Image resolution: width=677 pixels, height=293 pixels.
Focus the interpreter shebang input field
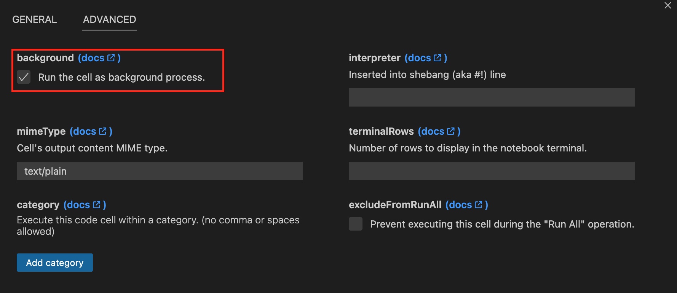(x=492, y=97)
